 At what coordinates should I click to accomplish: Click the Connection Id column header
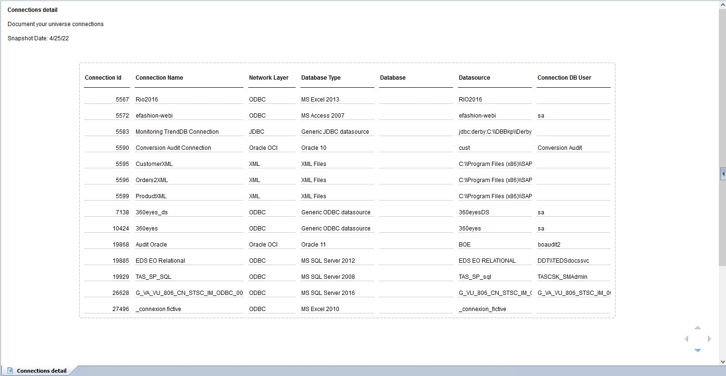pos(103,78)
